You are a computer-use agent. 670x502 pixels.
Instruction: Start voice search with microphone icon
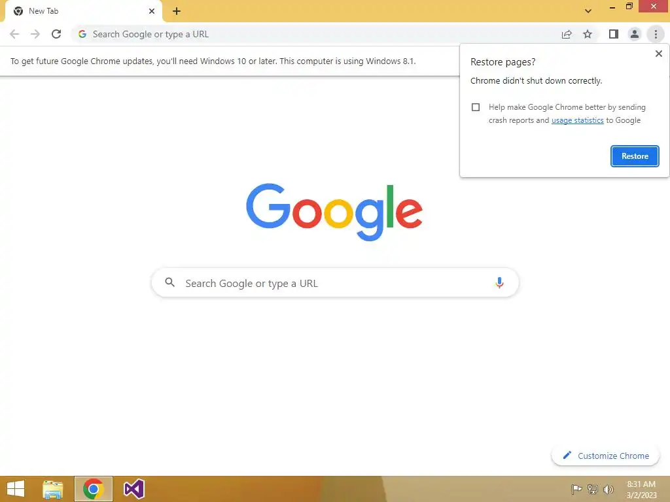(x=499, y=282)
